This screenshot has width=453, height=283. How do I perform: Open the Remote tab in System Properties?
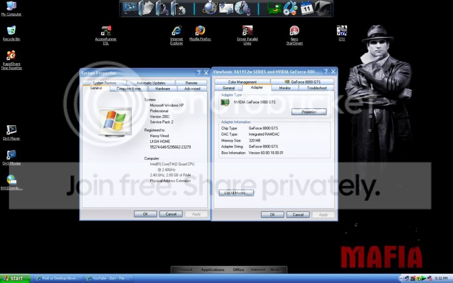coord(191,83)
